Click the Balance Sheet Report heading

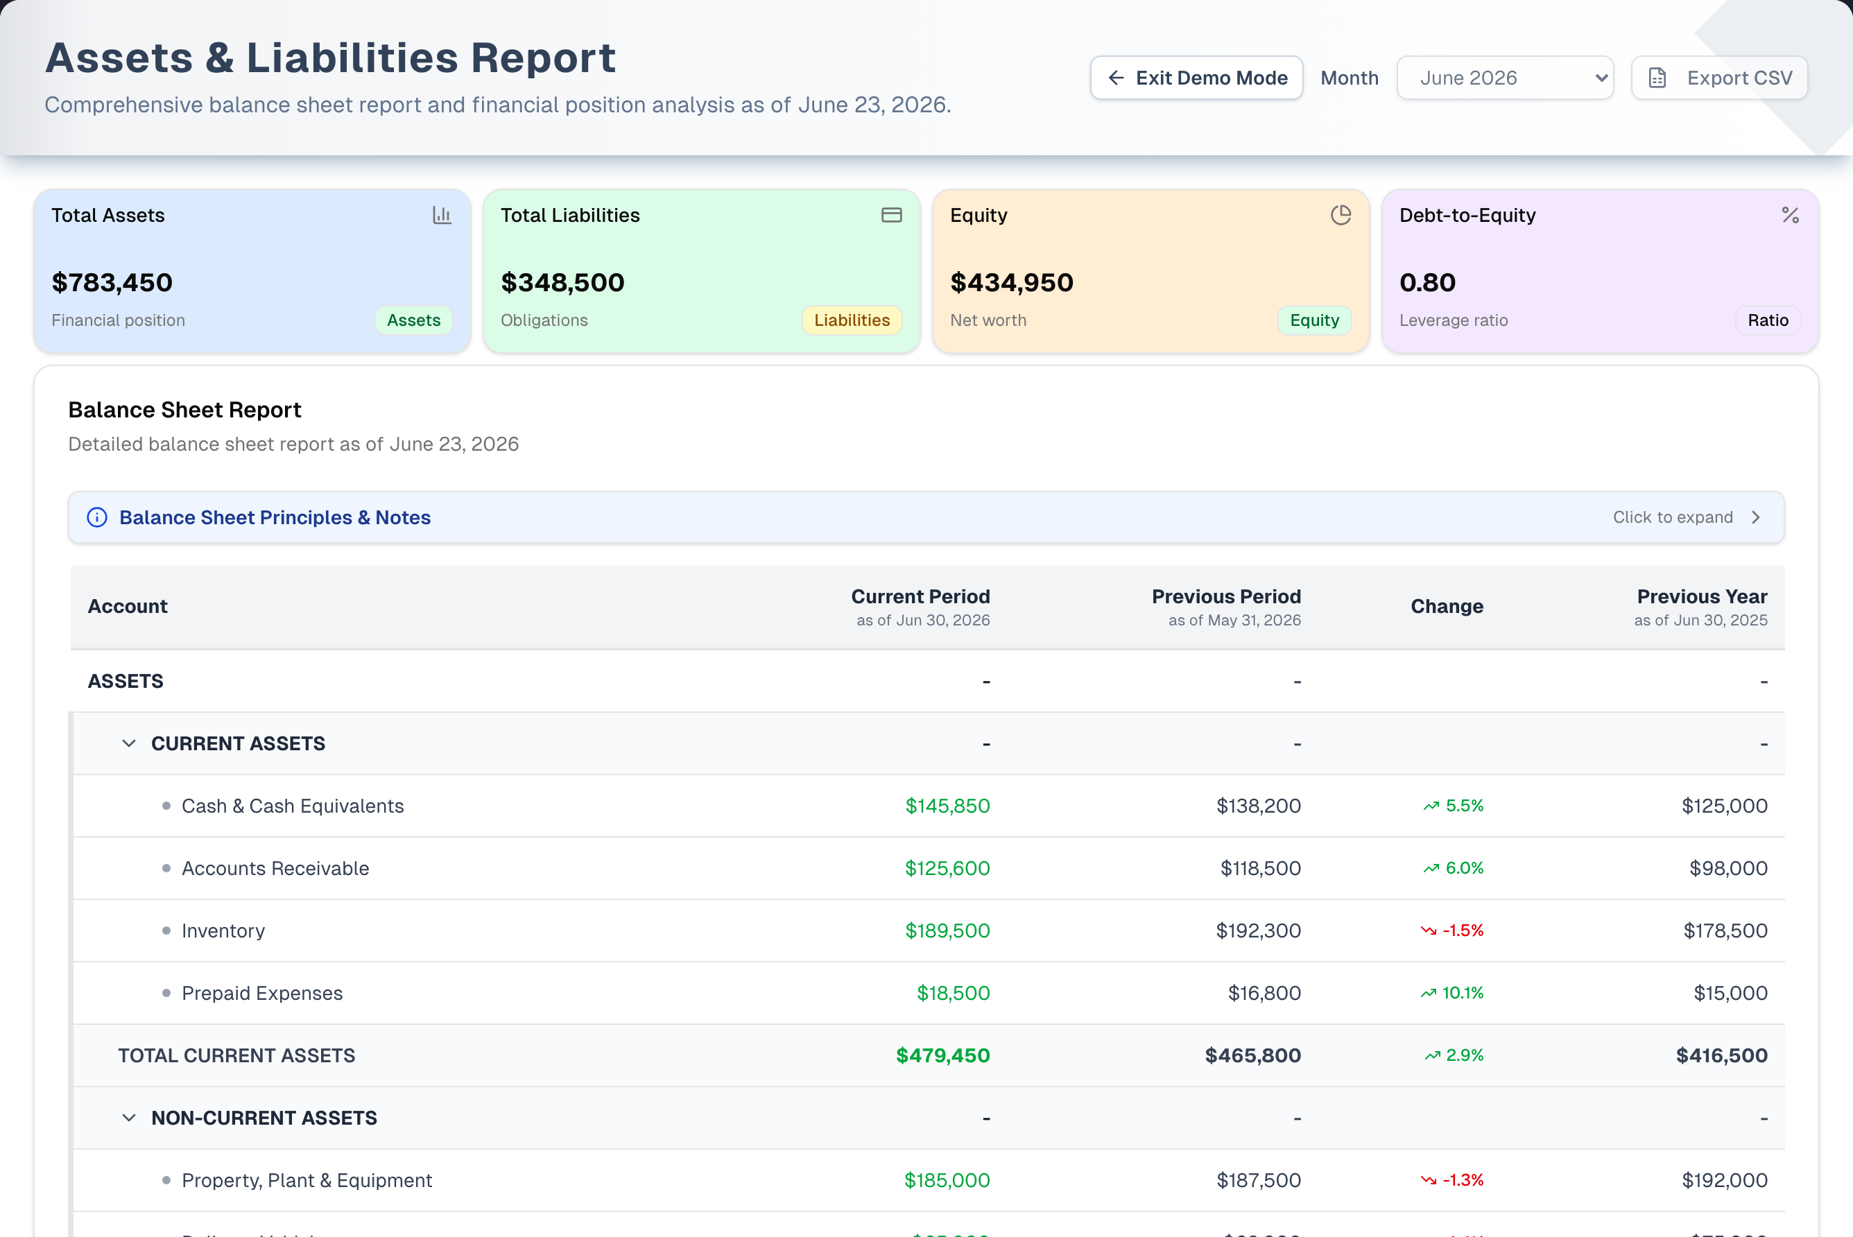pos(184,409)
